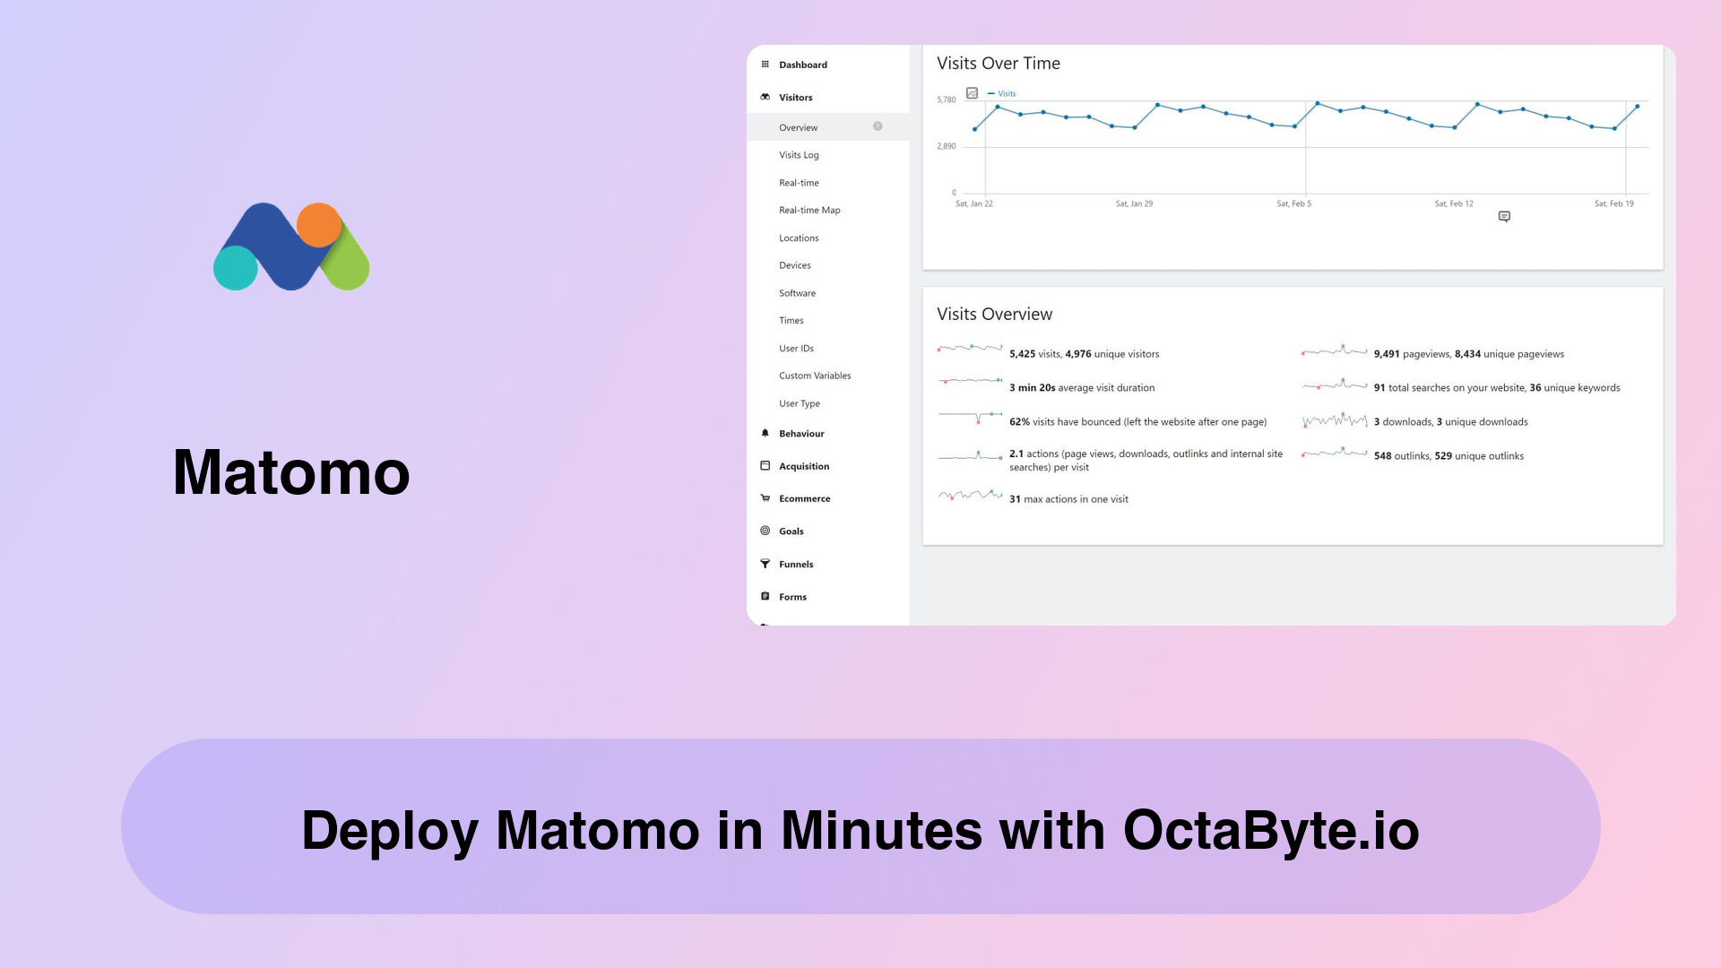This screenshot has width=1721, height=968.
Task: Click the Real-time link in sidebar
Action: tap(798, 182)
